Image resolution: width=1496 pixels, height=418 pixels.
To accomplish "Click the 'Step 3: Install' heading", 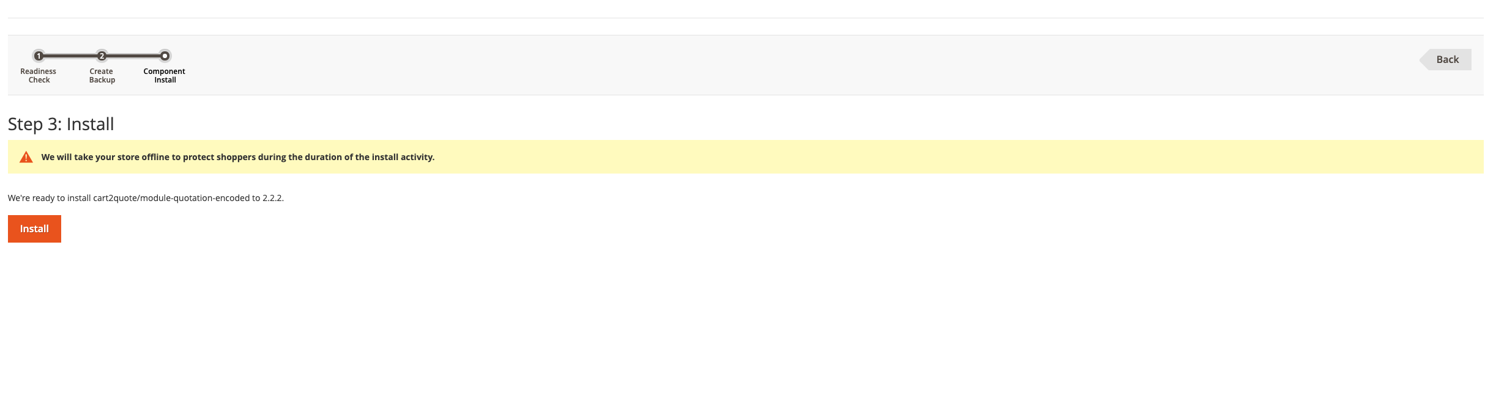I will tap(61, 124).
